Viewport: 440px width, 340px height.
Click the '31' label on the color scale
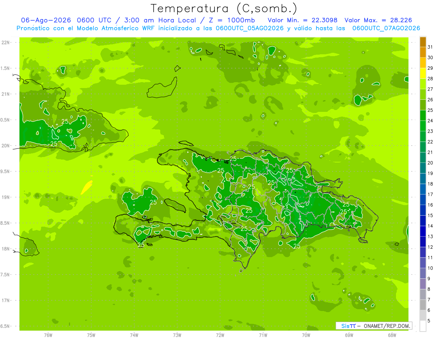click(430, 47)
